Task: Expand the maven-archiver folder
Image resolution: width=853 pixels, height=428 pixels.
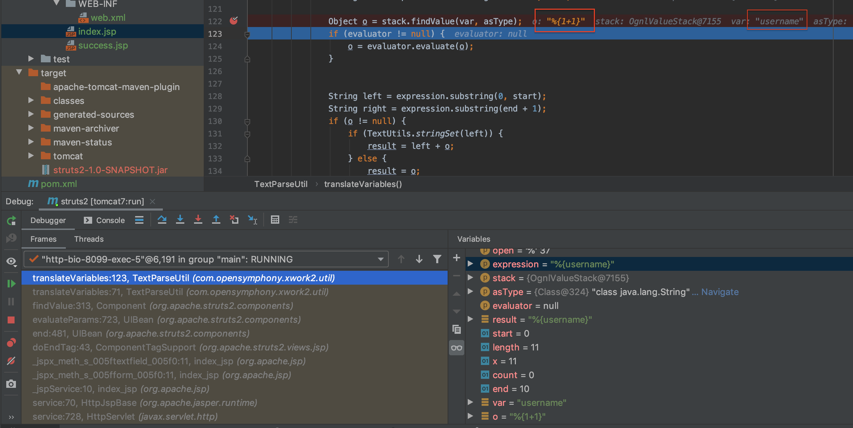Action: pos(31,128)
